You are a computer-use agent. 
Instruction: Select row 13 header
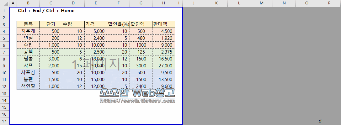(x=5, y=93)
